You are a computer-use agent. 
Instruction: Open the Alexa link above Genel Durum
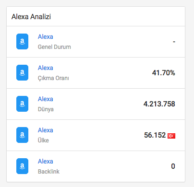(46, 37)
